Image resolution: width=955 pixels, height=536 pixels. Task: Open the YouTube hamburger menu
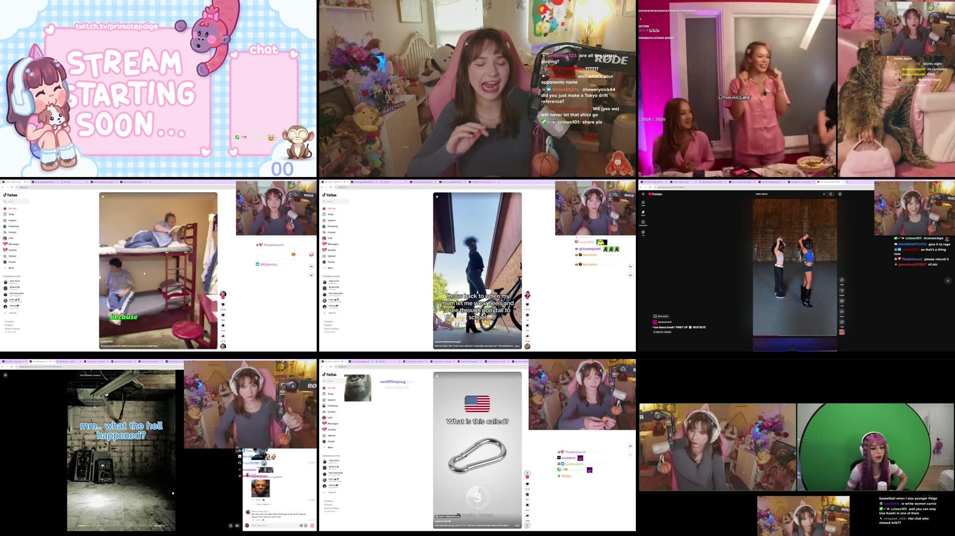pos(643,194)
